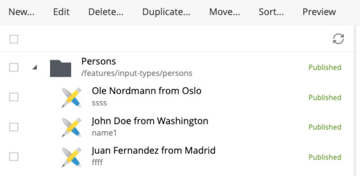Viewport: 360px width, 176px height.
Task: Open the Move... dialog
Action: point(225,12)
